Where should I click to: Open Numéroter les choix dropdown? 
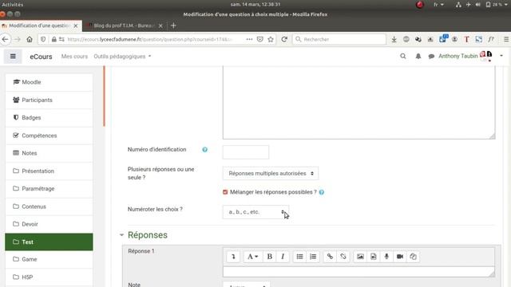point(255,212)
